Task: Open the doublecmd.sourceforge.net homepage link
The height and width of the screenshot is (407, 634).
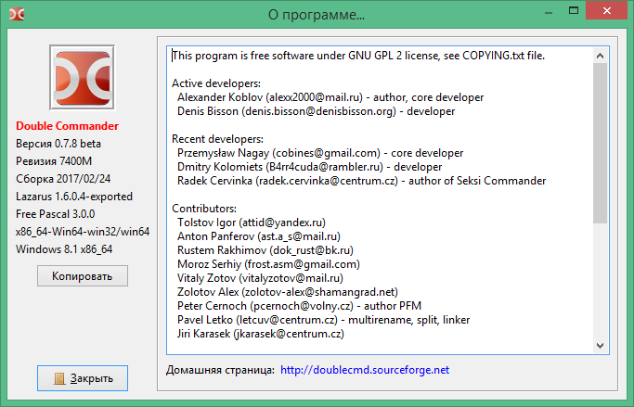Action: [364, 370]
